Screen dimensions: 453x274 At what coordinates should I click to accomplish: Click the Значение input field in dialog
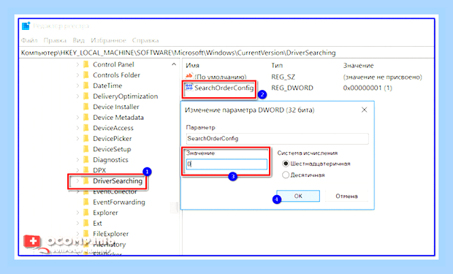pos(226,164)
